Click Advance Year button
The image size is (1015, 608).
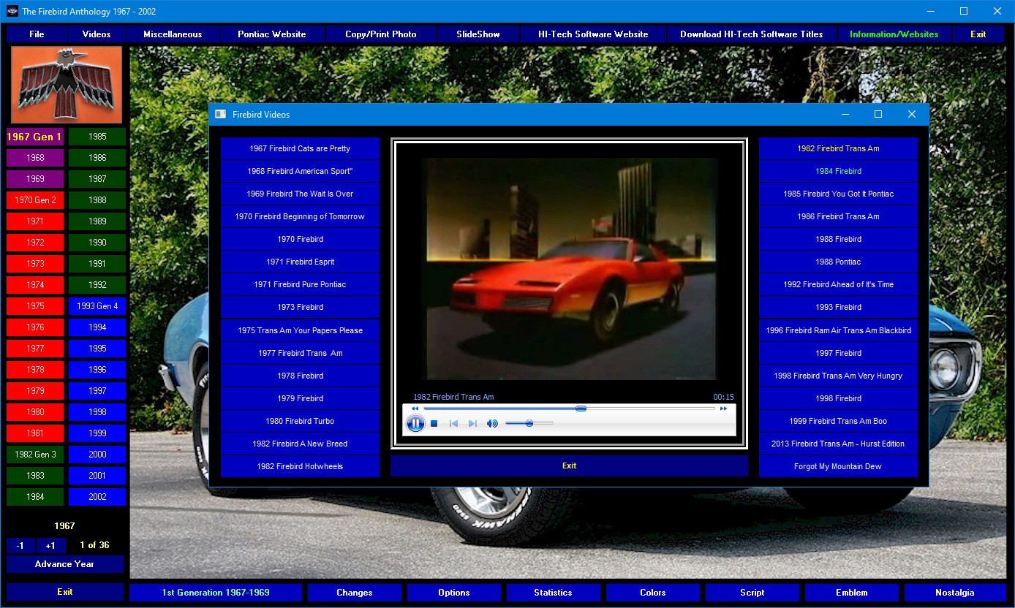pyautogui.click(x=65, y=564)
